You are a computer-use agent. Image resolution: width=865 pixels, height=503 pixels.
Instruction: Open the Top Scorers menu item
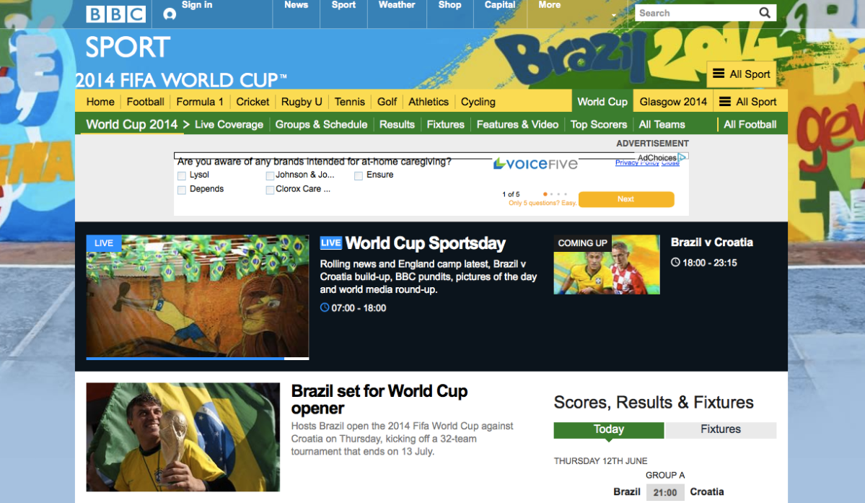(599, 125)
